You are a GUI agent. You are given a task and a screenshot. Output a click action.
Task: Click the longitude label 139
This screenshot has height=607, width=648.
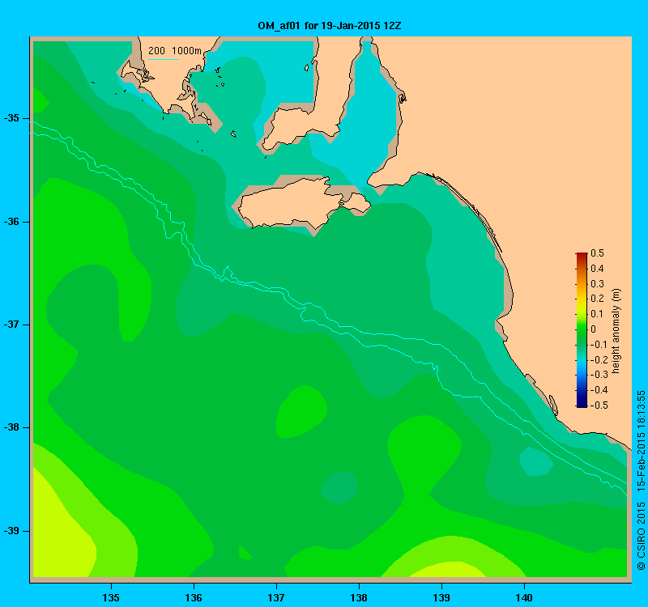(x=441, y=597)
